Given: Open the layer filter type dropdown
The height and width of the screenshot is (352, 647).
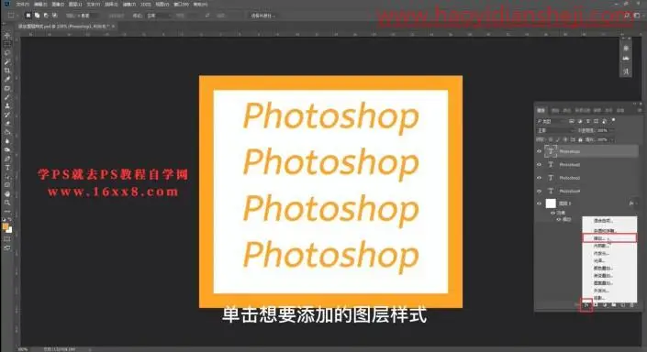Looking at the screenshot, I should pos(552,121).
